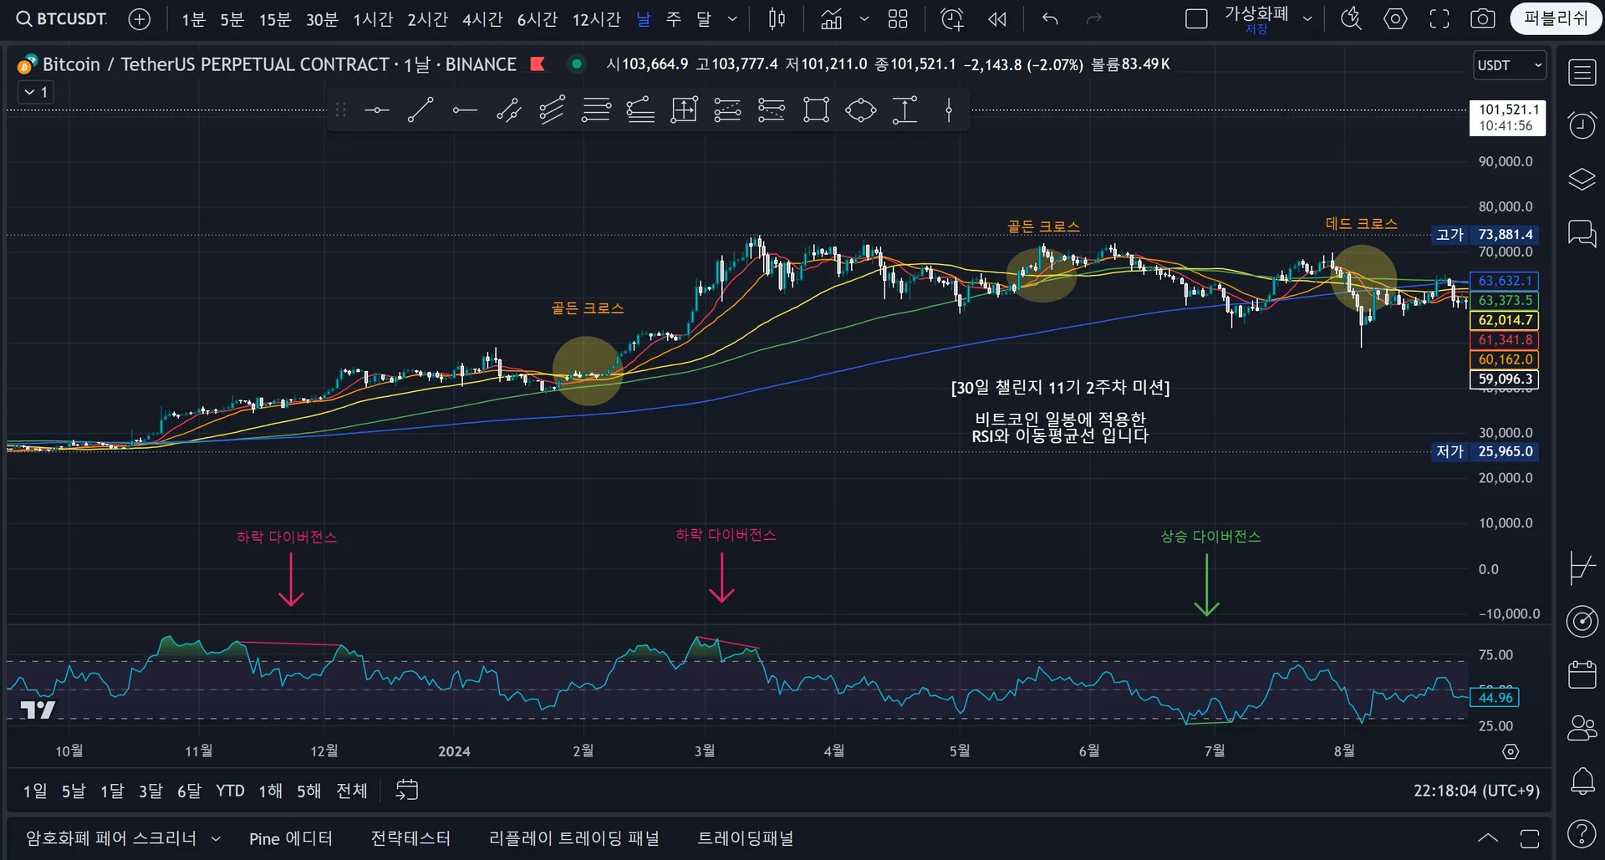Viewport: 1605px width, 860px height.
Task: Click the 퍼블리쉬 publish button
Action: pyautogui.click(x=1555, y=18)
